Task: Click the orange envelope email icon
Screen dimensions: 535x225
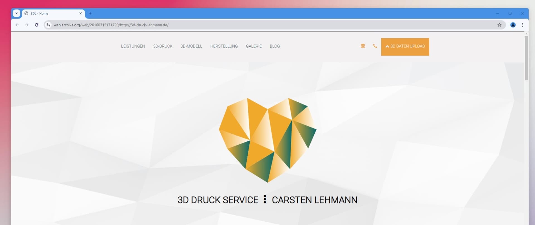Action: 363,46
